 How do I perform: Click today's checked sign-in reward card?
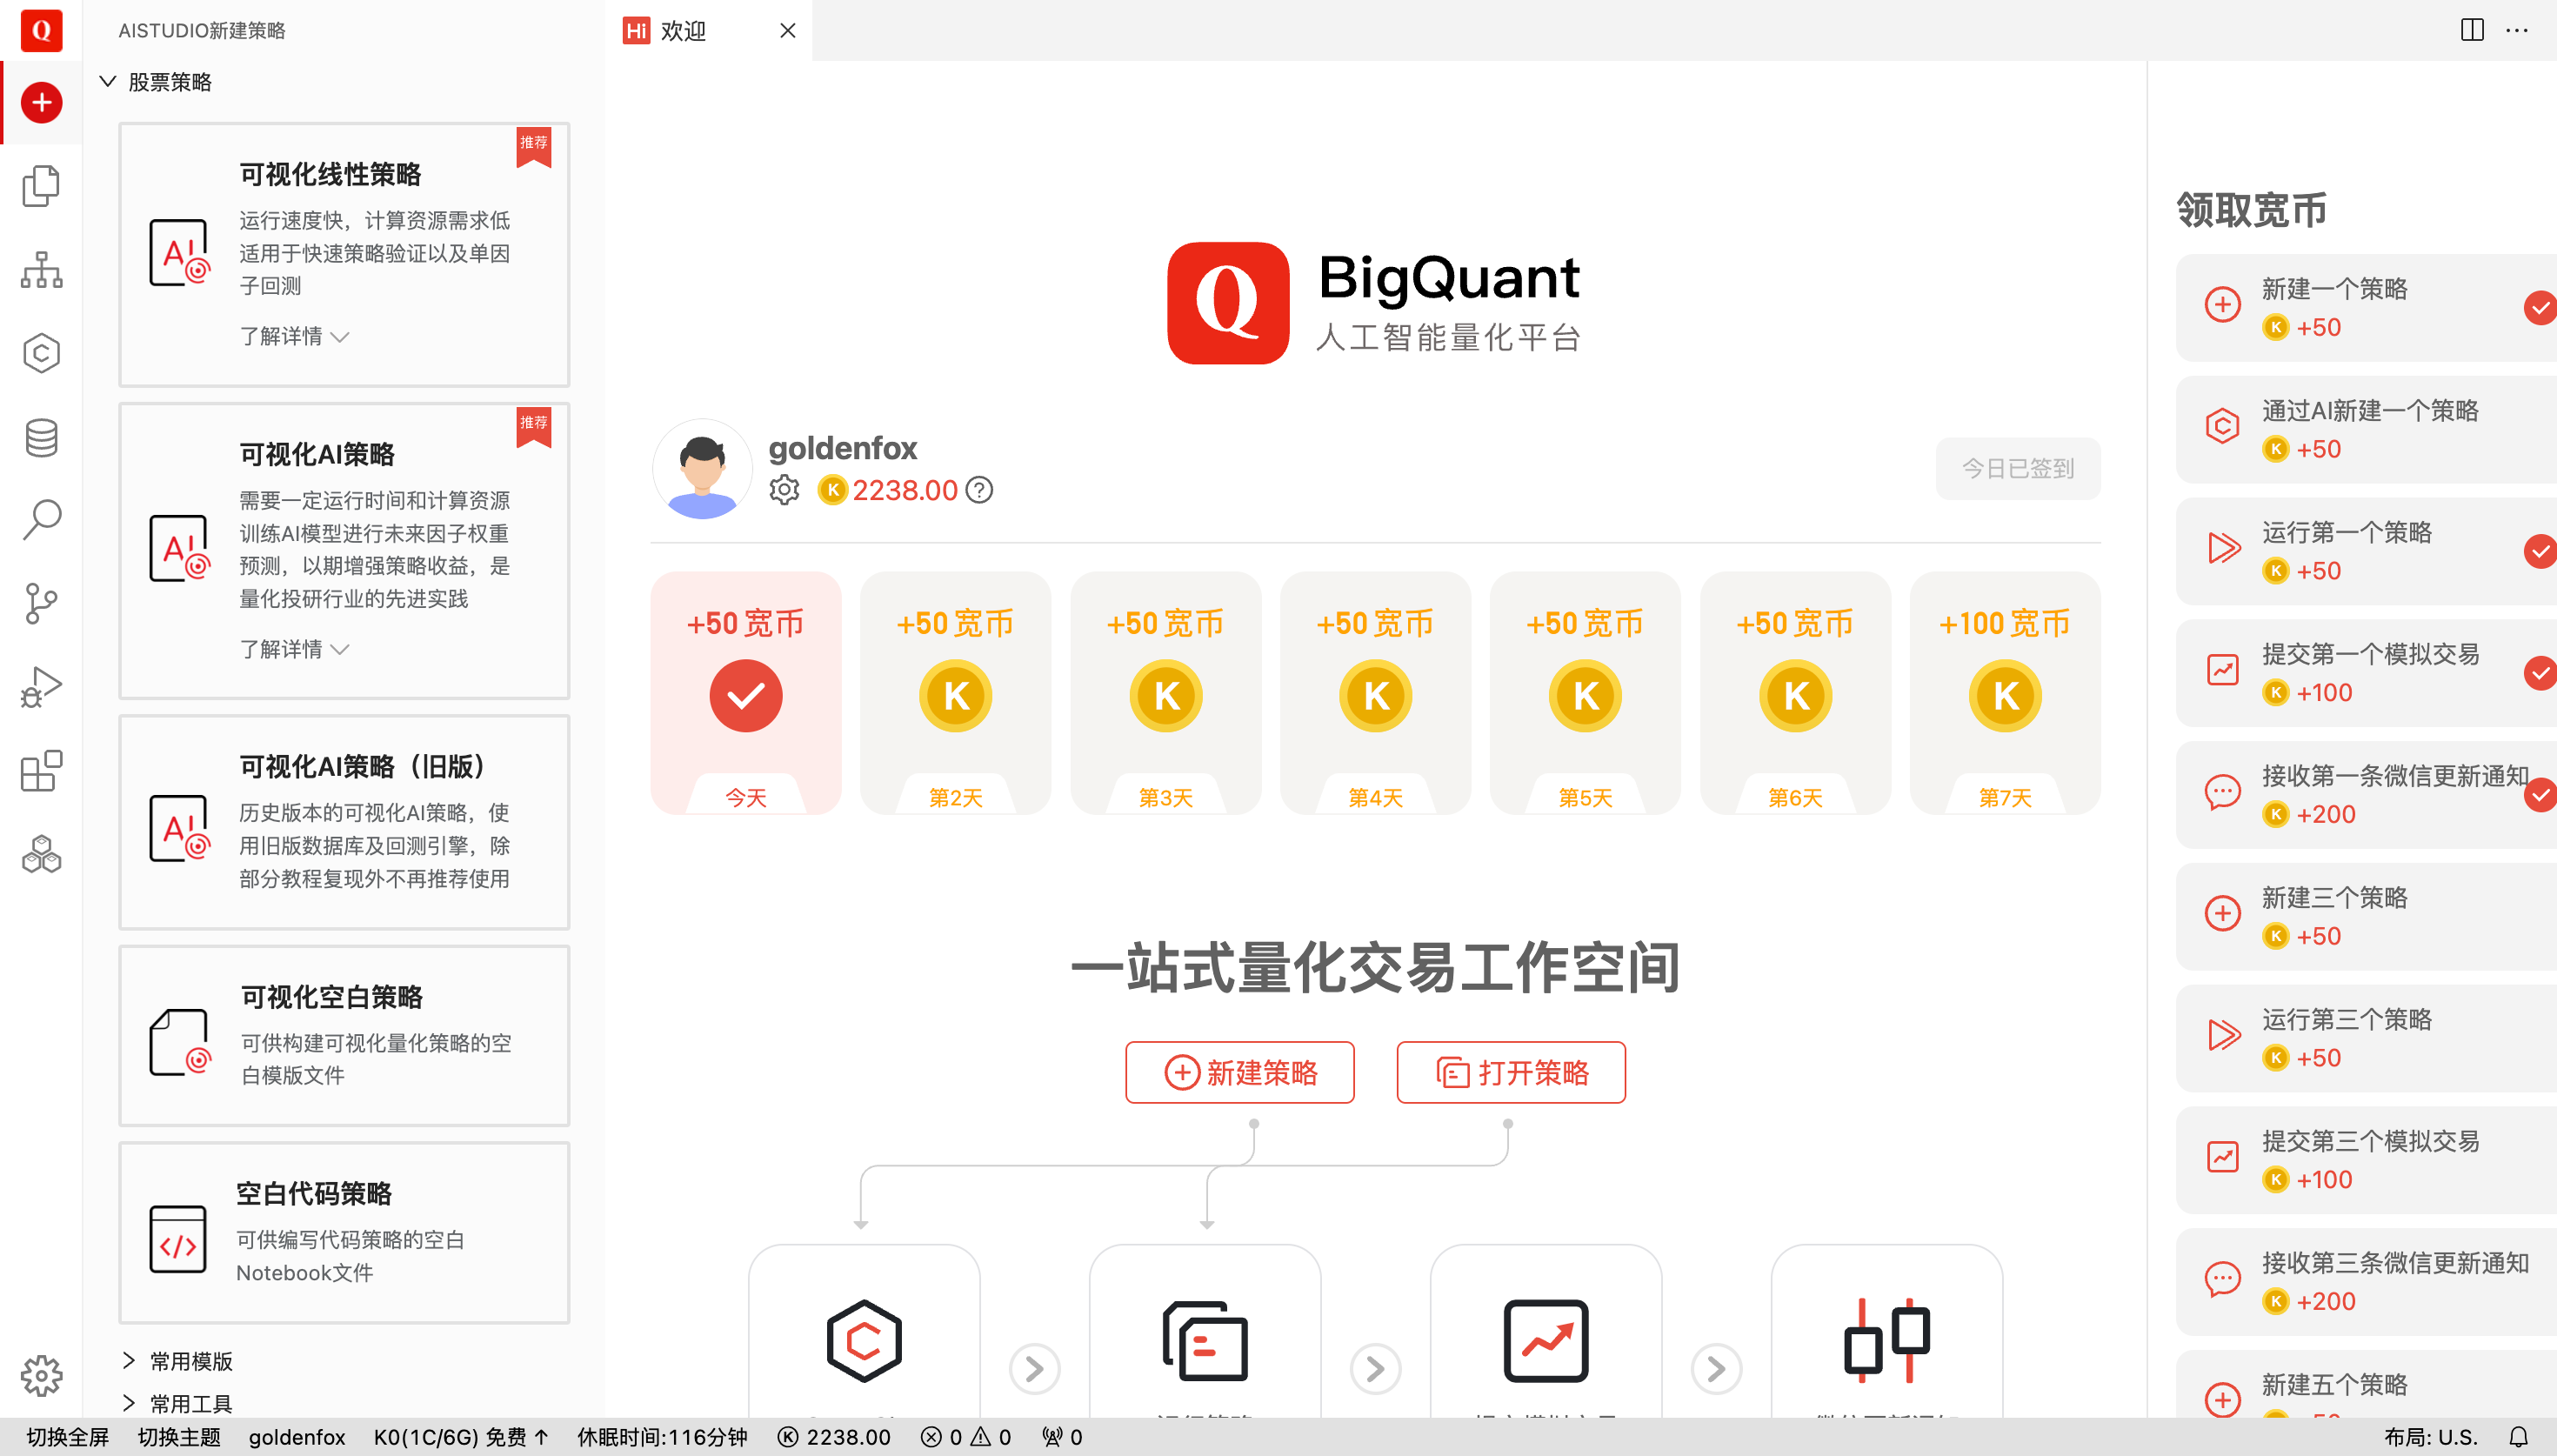click(745, 693)
